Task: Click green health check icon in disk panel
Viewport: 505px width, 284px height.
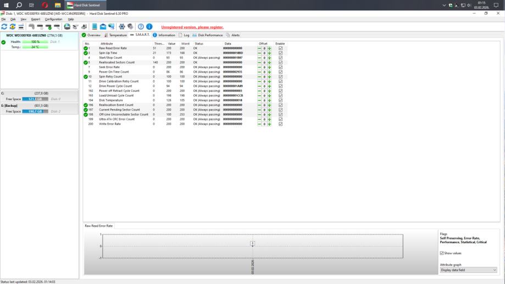Action: click(3, 42)
